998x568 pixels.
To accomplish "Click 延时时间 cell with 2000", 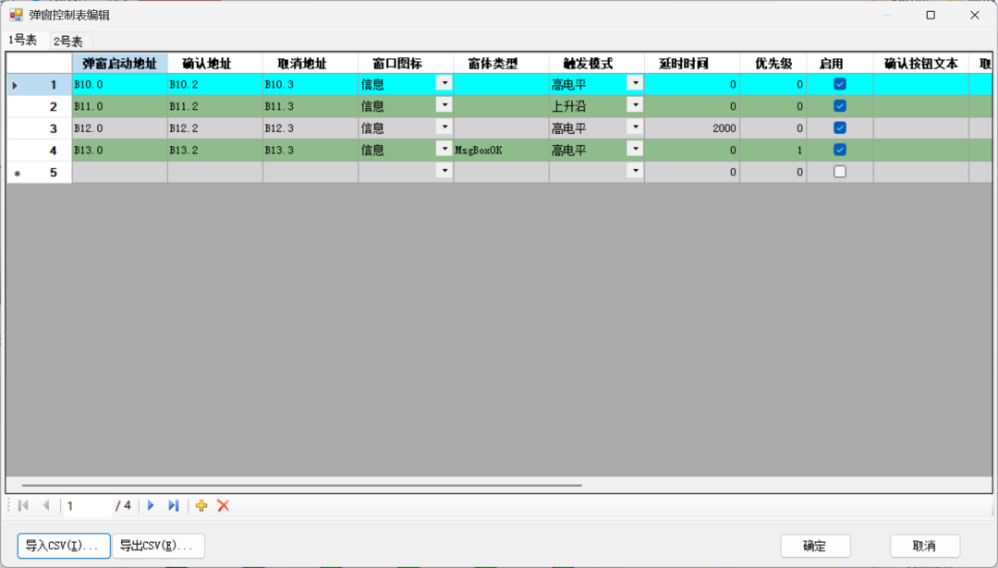I will [x=692, y=128].
